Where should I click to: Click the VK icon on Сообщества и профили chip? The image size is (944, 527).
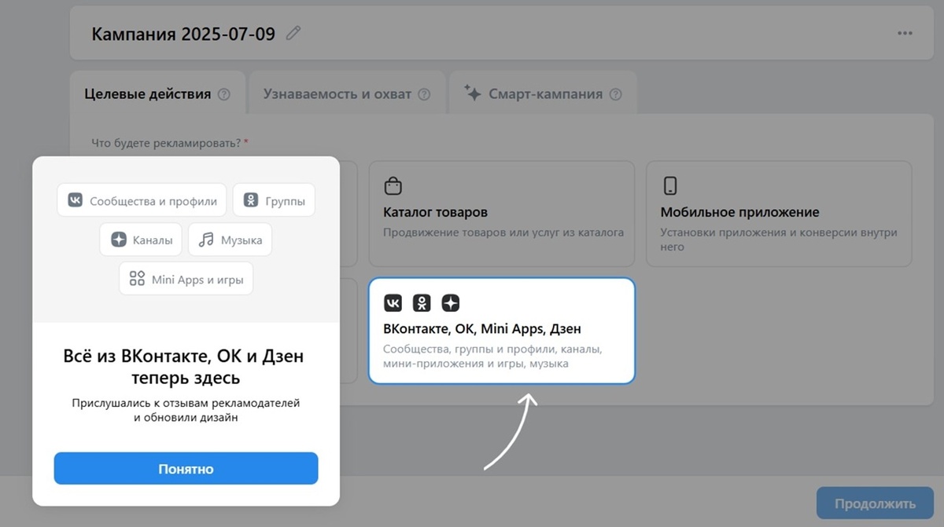coord(75,200)
